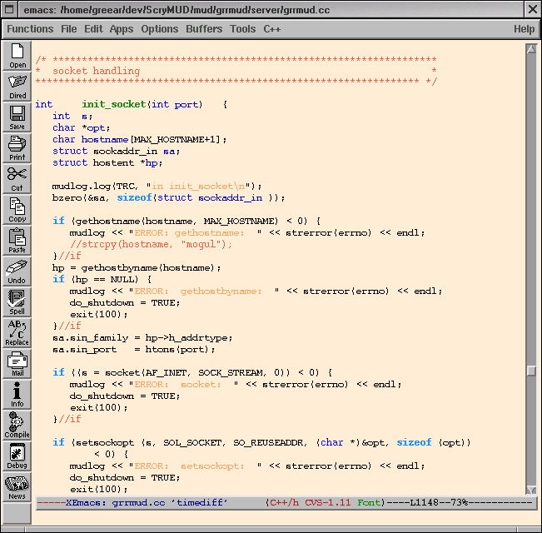Save the buffer with Save icon

point(17,117)
